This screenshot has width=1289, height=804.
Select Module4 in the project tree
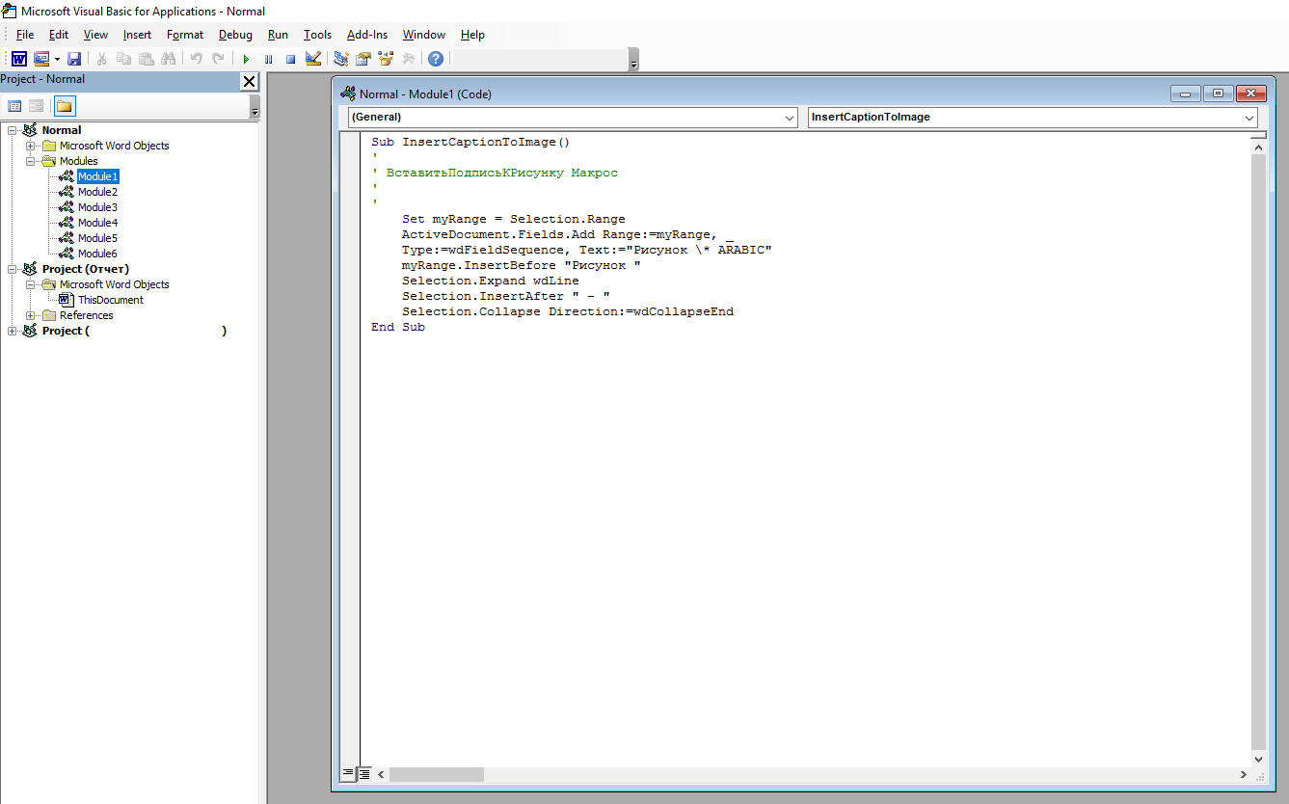point(98,223)
